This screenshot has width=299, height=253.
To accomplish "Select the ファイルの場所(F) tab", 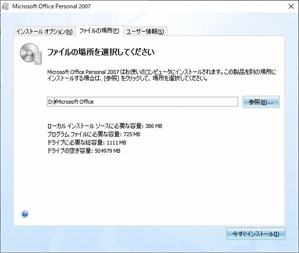I will (x=99, y=30).
